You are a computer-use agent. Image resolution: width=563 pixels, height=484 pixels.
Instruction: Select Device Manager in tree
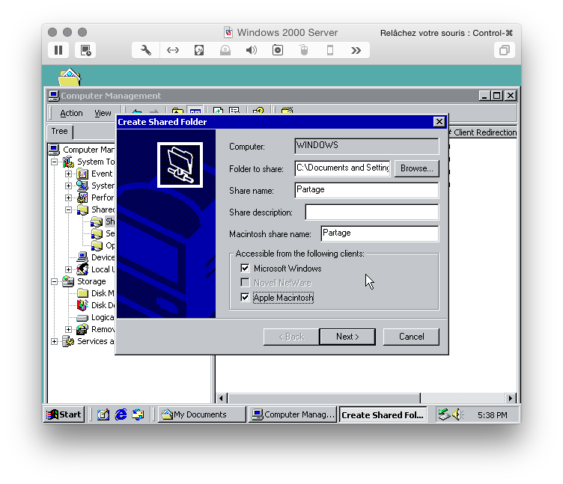(103, 257)
